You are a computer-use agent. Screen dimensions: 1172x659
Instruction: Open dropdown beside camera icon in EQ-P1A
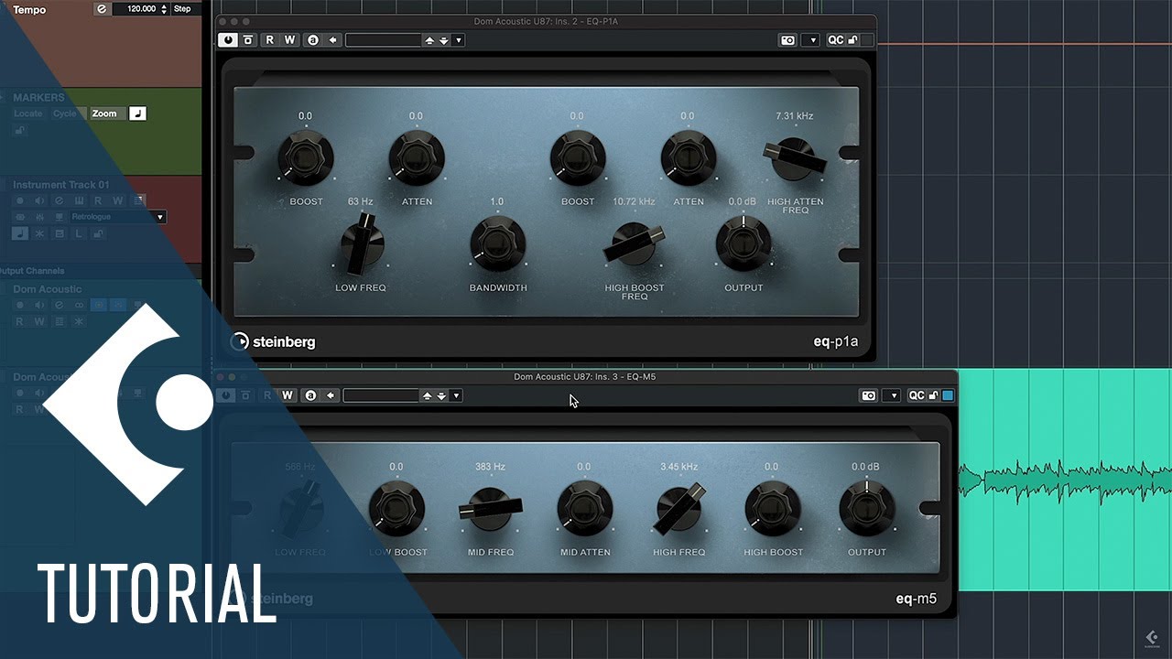point(809,40)
